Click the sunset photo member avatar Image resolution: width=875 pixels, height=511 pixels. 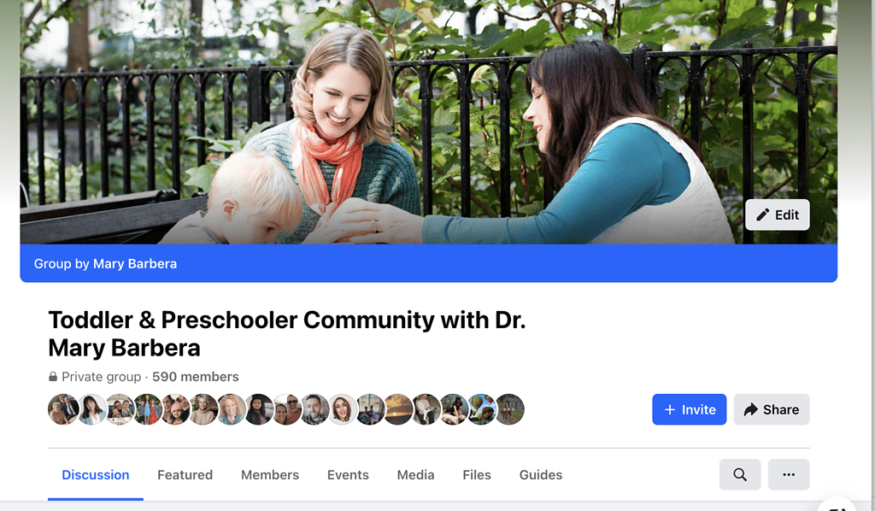(398, 409)
